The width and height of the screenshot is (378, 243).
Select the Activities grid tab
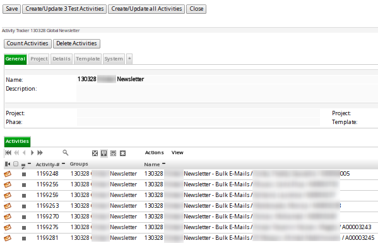coord(17,142)
